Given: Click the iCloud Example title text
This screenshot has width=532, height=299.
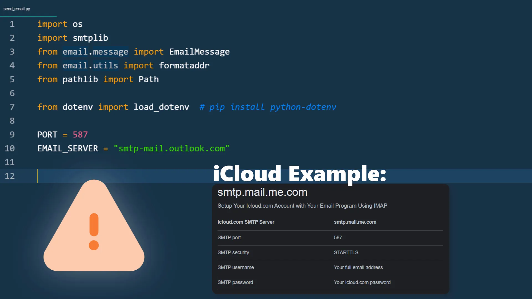Looking at the screenshot, I should [x=299, y=174].
